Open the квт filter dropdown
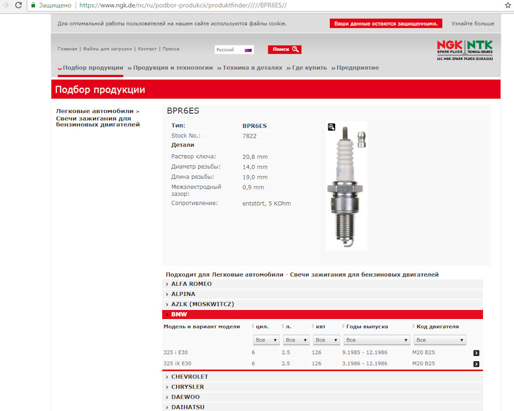Image resolution: width=514 pixels, height=411 pixels. pyautogui.click(x=327, y=340)
